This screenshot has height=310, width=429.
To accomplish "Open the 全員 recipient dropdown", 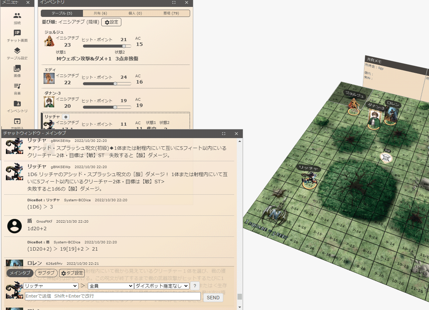I will (x=111, y=286).
